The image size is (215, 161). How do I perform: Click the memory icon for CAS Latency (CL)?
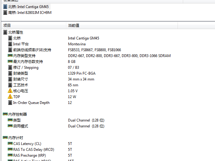(x=10, y=143)
